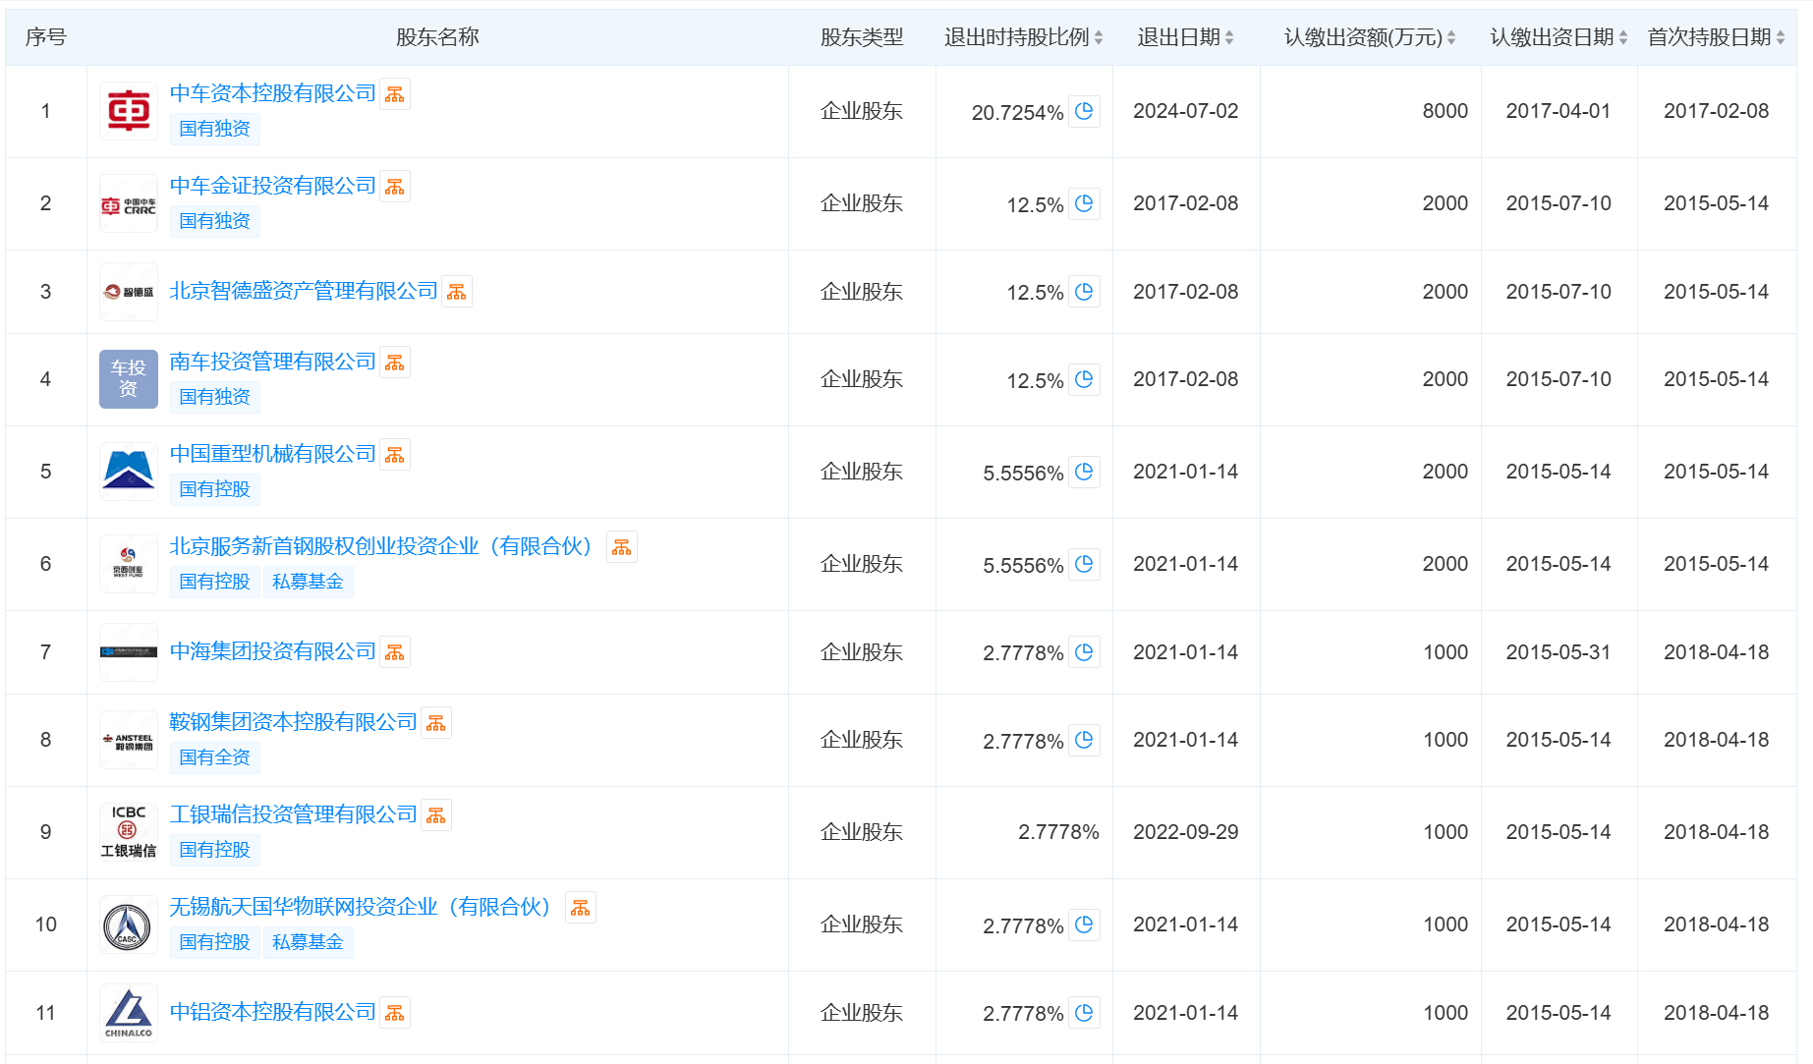The image size is (1813, 1064).
Task: Click the 2022-09-29 exit date cell
Action: pos(1186,832)
